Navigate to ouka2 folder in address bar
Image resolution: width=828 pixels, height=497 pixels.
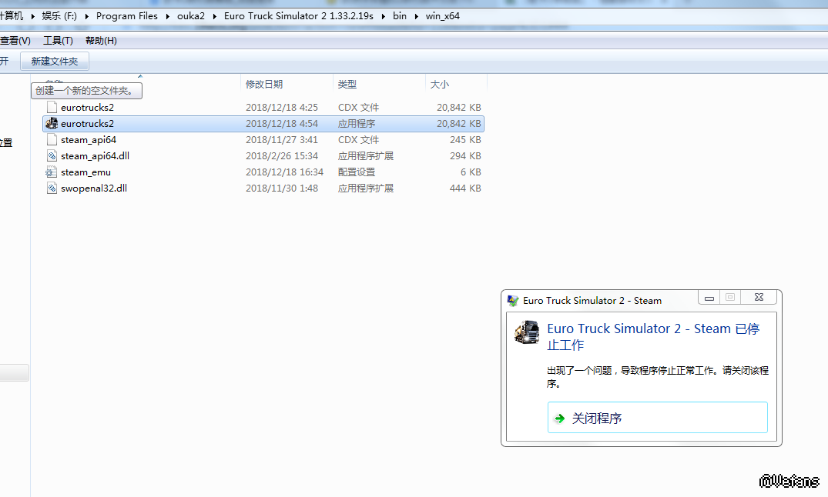(x=190, y=16)
